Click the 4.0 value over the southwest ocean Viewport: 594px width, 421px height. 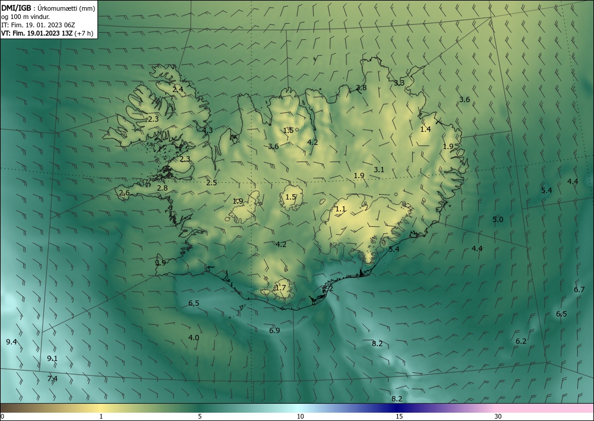pyautogui.click(x=194, y=338)
